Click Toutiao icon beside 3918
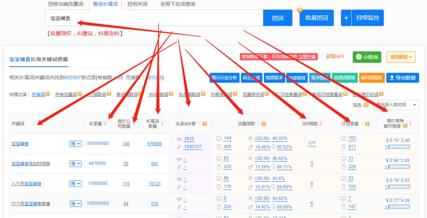427x218 pixels. [x=179, y=139]
